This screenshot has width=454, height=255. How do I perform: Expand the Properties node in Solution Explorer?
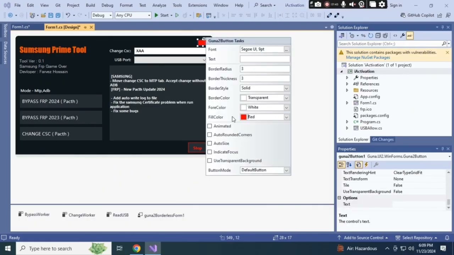point(347,78)
